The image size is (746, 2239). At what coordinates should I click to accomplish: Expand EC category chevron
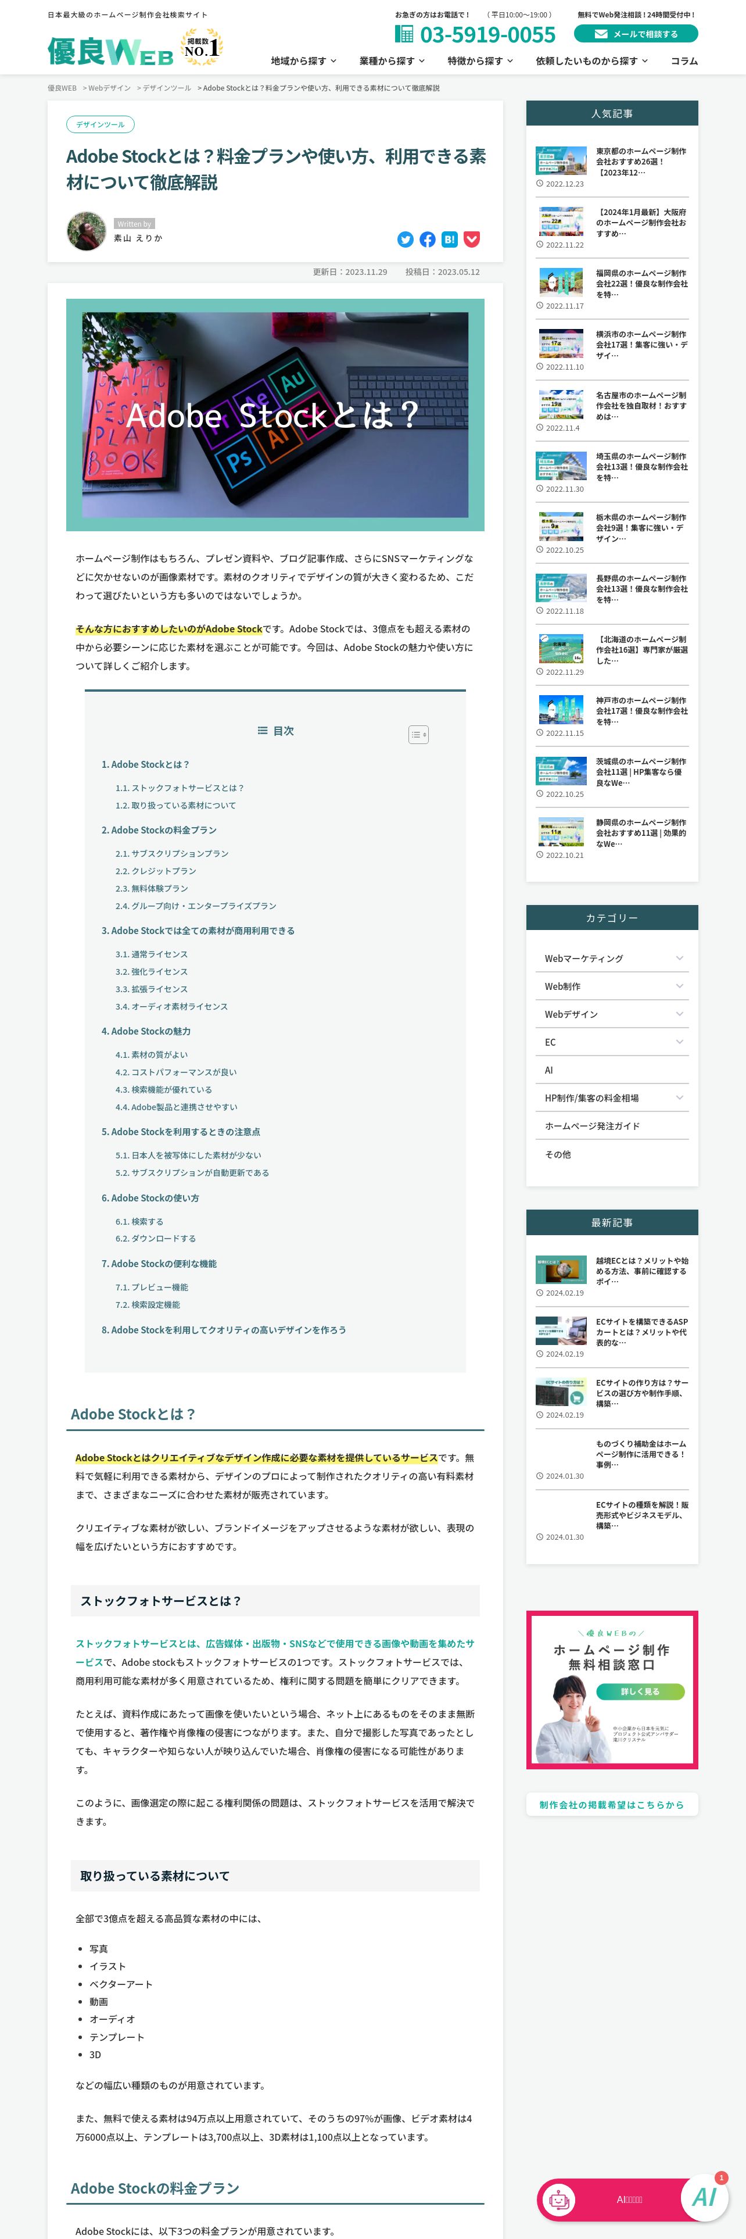[679, 1041]
